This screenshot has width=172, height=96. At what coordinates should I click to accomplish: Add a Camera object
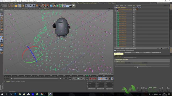(x=70, y=6)
